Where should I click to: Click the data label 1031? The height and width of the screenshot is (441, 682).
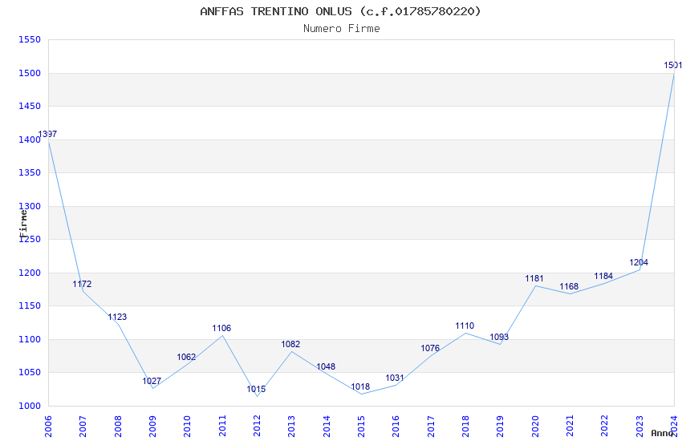pyautogui.click(x=395, y=378)
